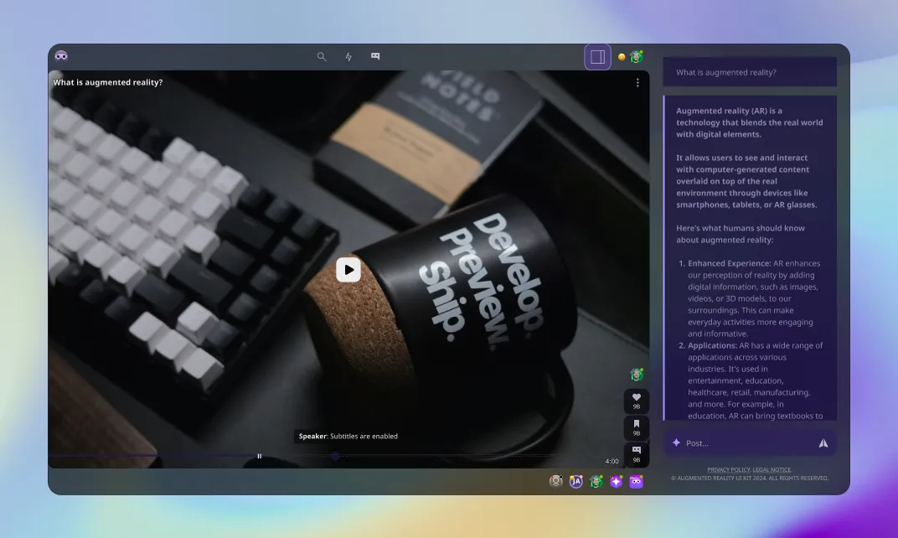This screenshot has width=898, height=538.
Task: Open comments via the 9B comment icon
Action: (x=636, y=453)
